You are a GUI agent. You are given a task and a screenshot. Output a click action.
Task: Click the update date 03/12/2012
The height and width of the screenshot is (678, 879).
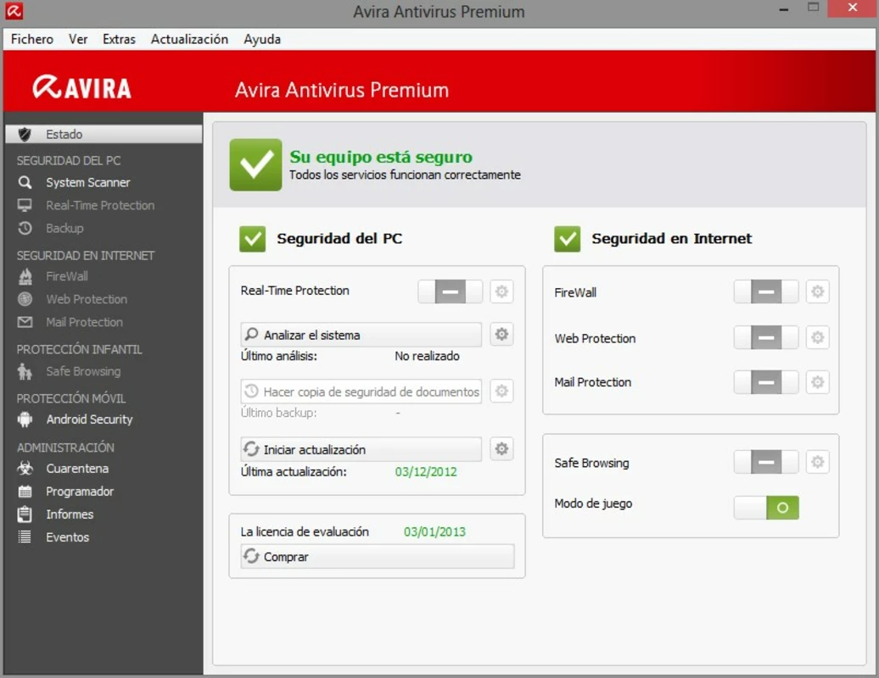426,472
